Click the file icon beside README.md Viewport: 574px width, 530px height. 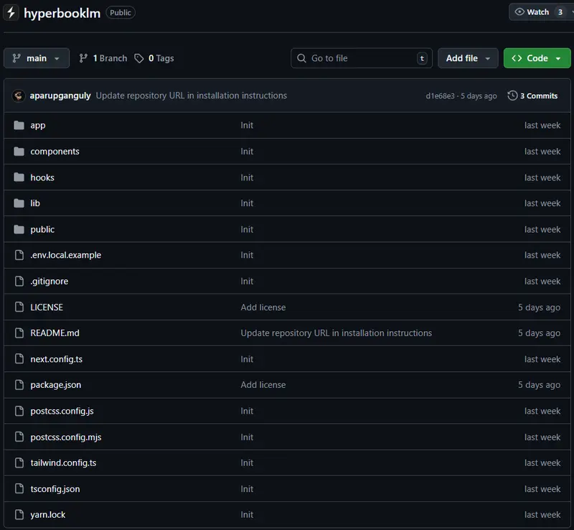pyautogui.click(x=19, y=333)
